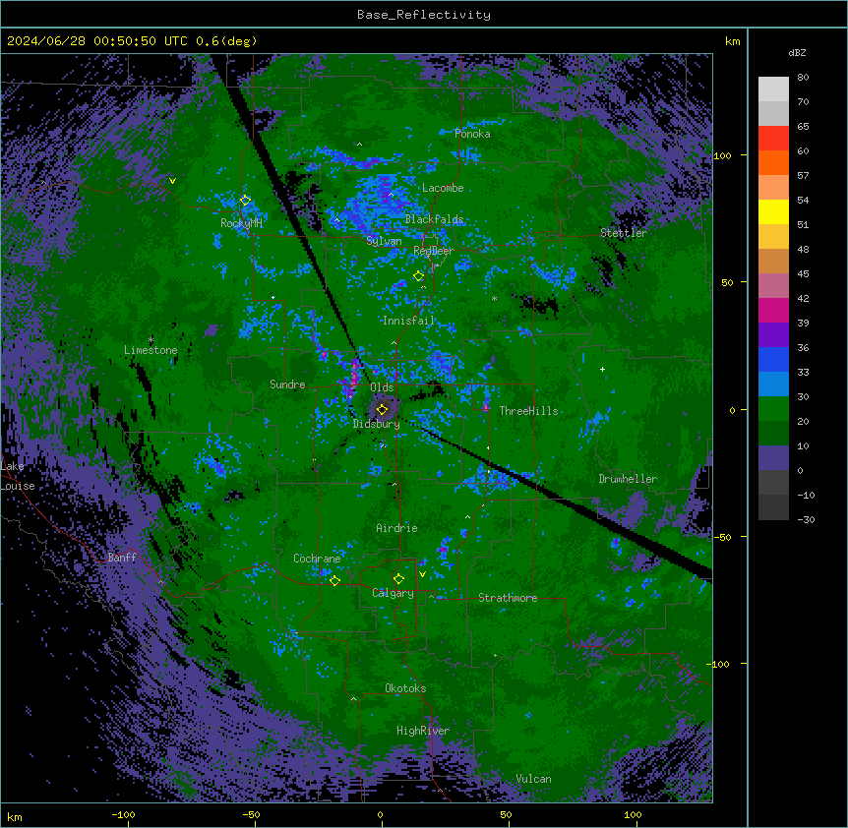Select the Sundre label
Viewport: 848px width, 828px height.
coord(287,384)
